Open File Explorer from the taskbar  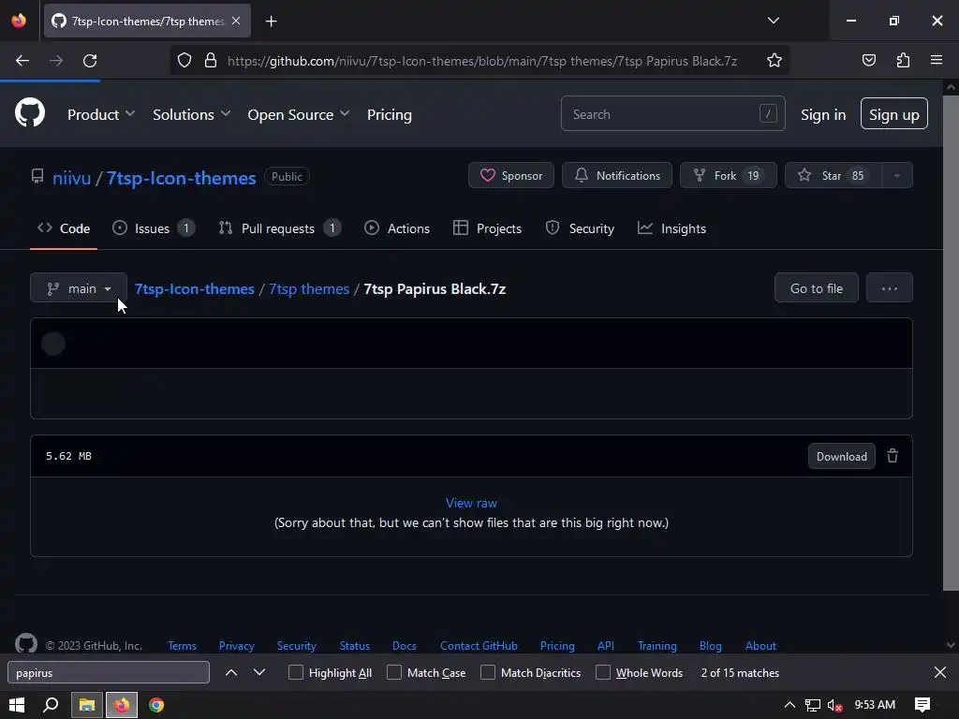[87, 705]
